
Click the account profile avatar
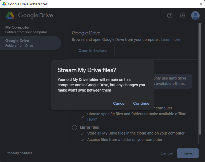click(x=195, y=15)
